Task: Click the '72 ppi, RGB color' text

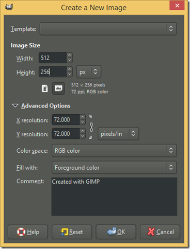Action: (x=90, y=92)
